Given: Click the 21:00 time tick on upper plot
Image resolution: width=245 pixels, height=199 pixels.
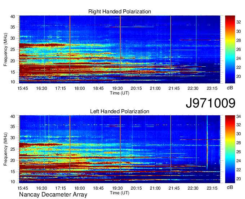Looking at the screenshot, I should pos(155,88).
